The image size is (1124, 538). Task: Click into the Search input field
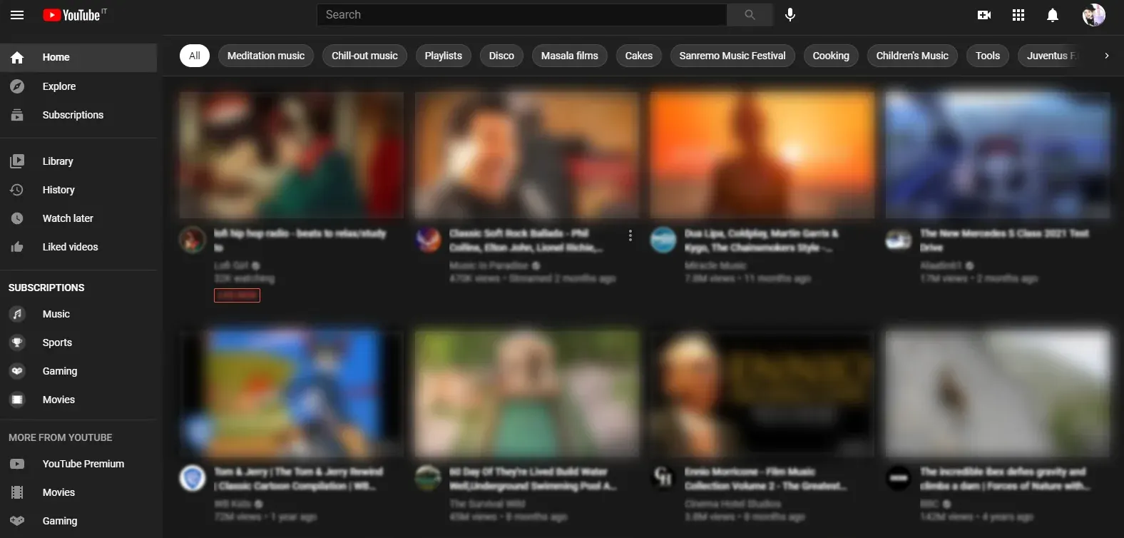click(x=522, y=15)
